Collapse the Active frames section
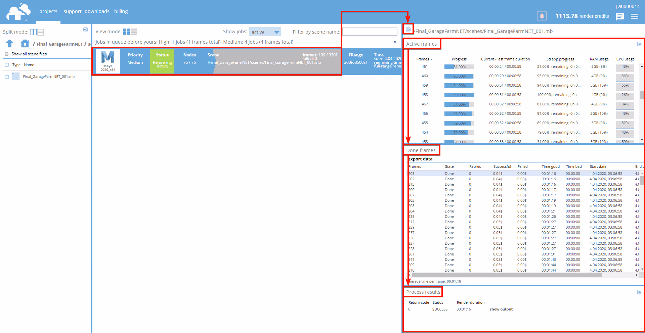This screenshot has width=645, height=333. (640, 44)
